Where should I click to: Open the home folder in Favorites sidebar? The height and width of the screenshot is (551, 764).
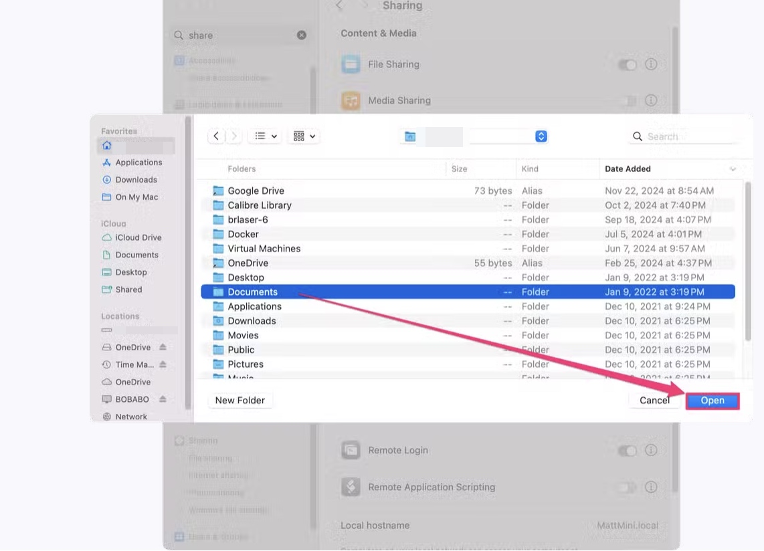[135, 146]
